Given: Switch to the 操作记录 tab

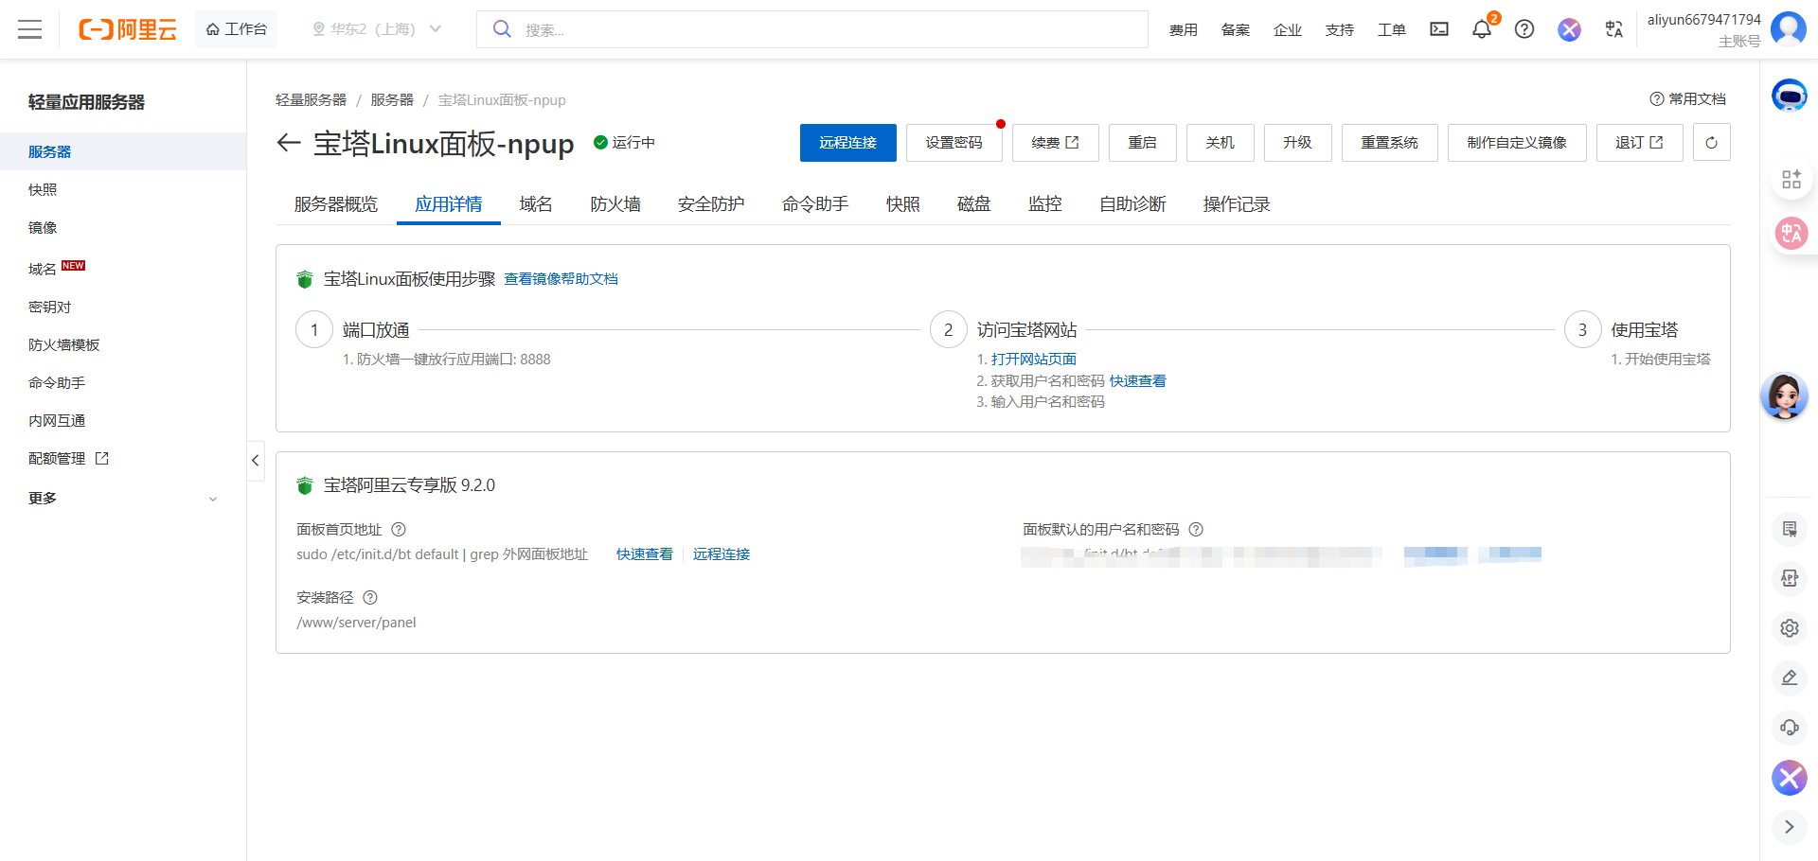Looking at the screenshot, I should coord(1237,204).
